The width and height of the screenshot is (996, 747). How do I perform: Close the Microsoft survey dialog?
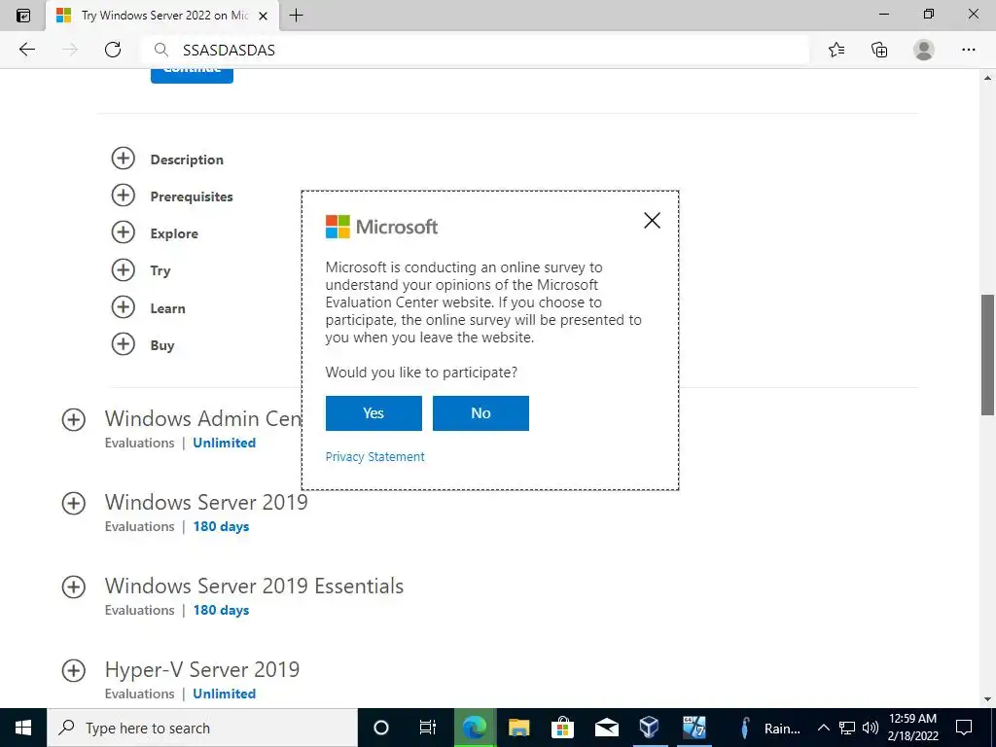point(652,221)
